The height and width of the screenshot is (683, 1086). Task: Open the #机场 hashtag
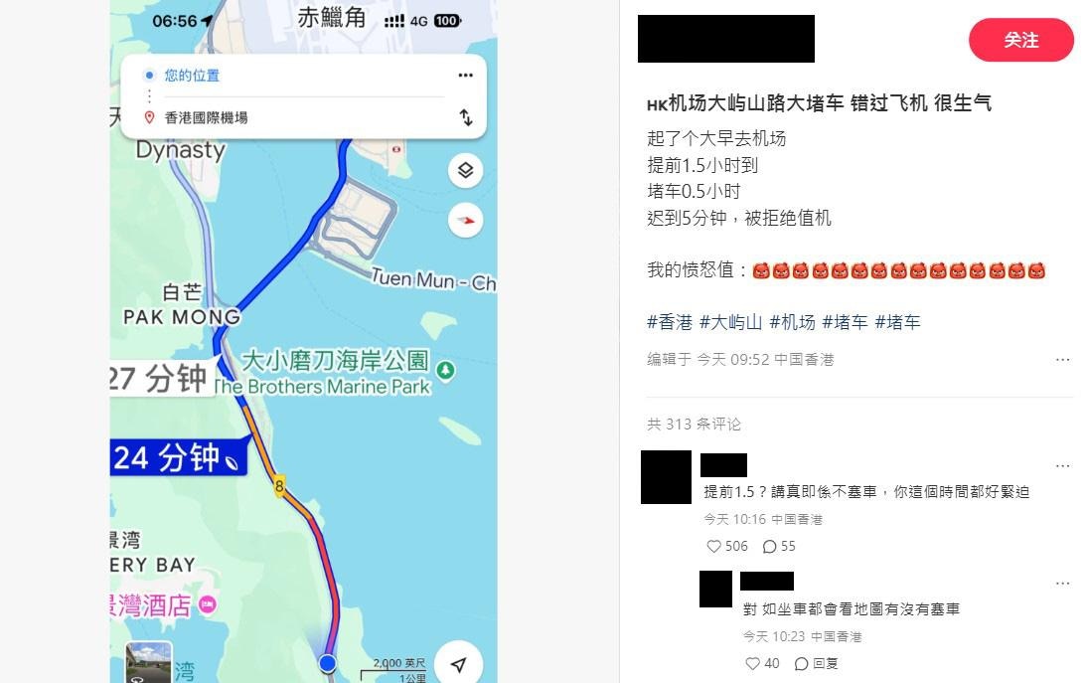click(792, 322)
